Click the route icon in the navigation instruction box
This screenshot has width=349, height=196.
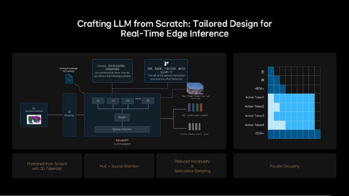(166, 64)
